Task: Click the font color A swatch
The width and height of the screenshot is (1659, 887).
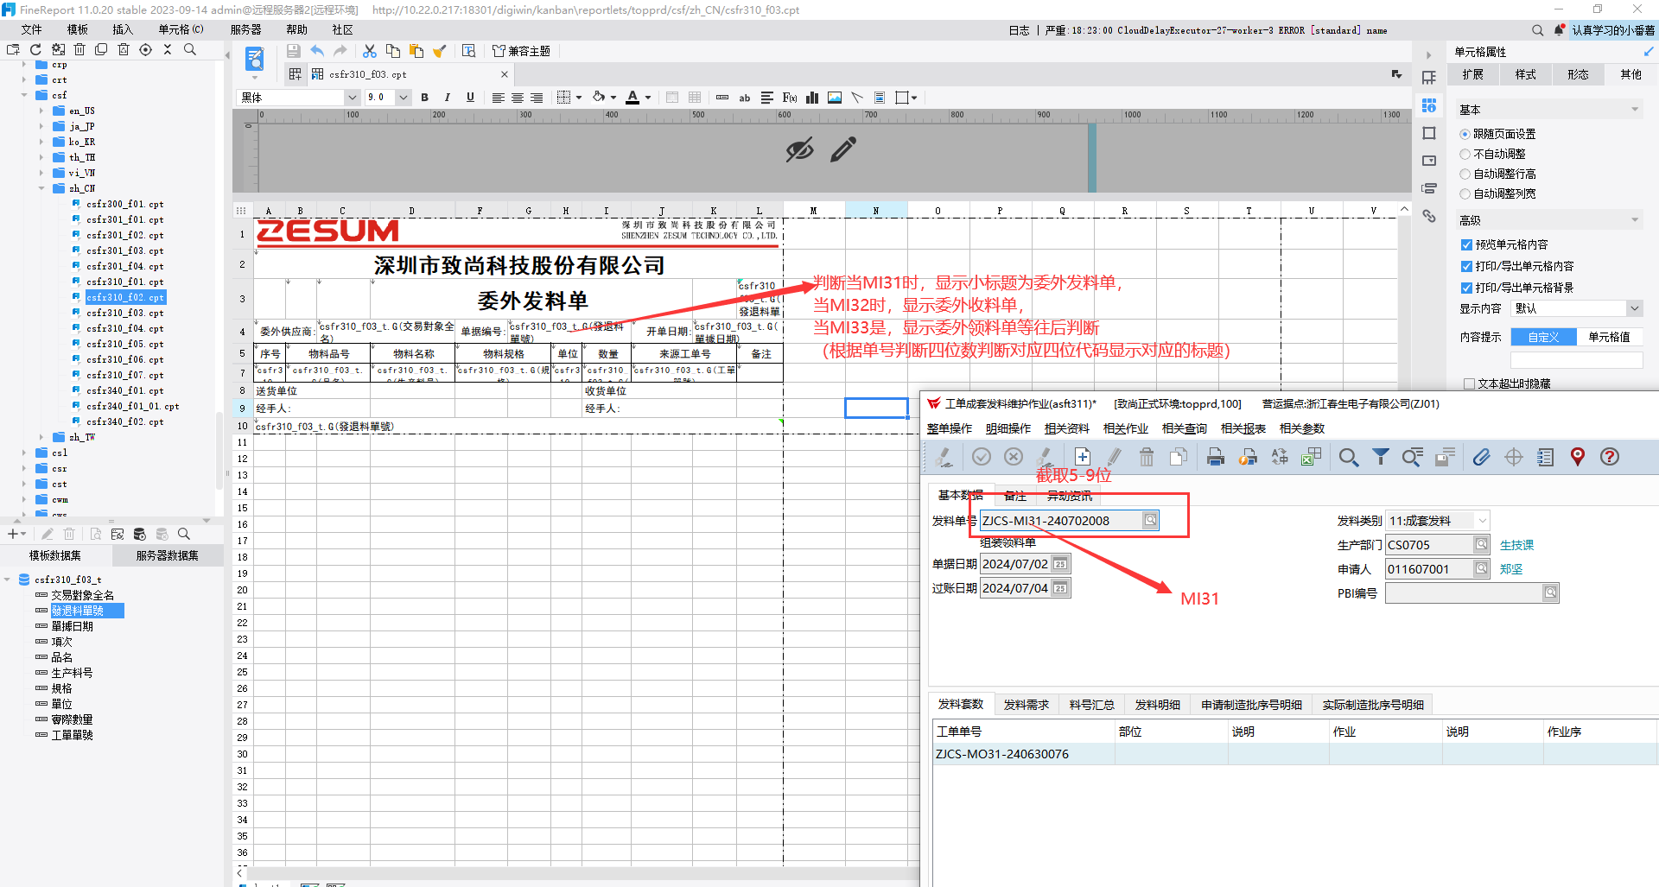Action: click(x=632, y=98)
